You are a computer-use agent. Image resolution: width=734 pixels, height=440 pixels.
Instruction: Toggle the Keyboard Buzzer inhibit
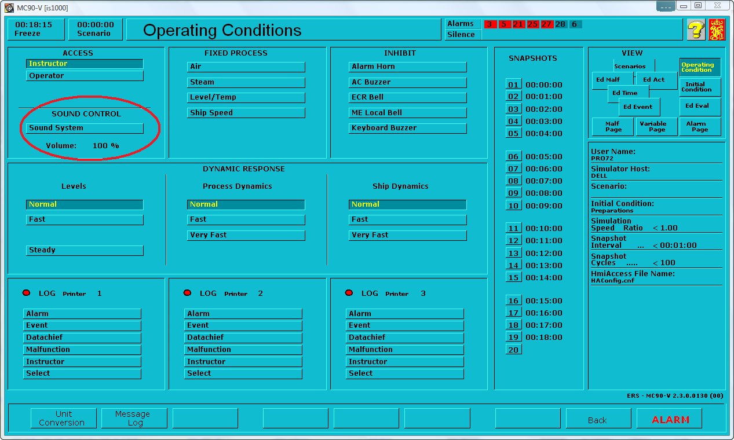[407, 127]
